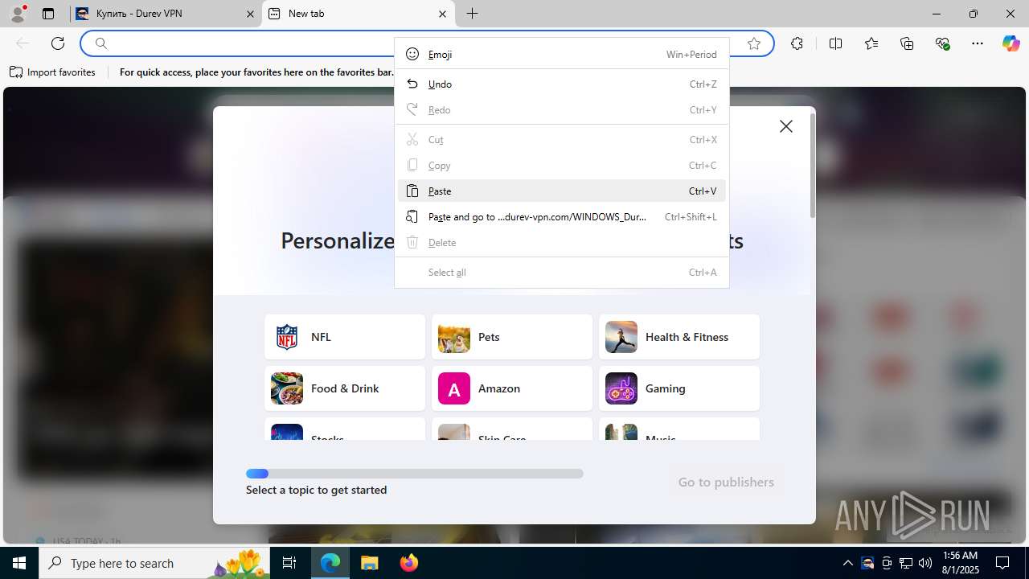Viewport: 1029px width, 579px height.
Task: Open Task View on taskbar
Action: 290,563
